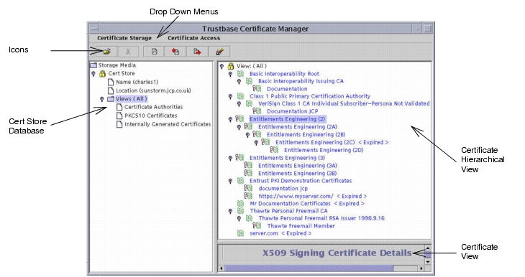Select the Documentation certificate under Issuing CA
The width and height of the screenshot is (525, 277).
pyautogui.click(x=287, y=89)
